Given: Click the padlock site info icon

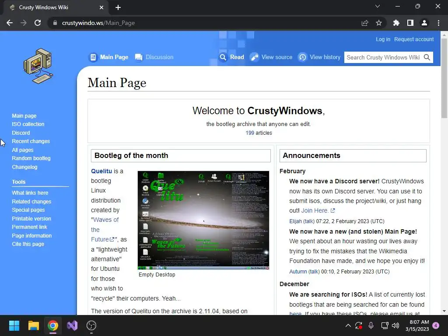Looking at the screenshot, I should click(55, 23).
